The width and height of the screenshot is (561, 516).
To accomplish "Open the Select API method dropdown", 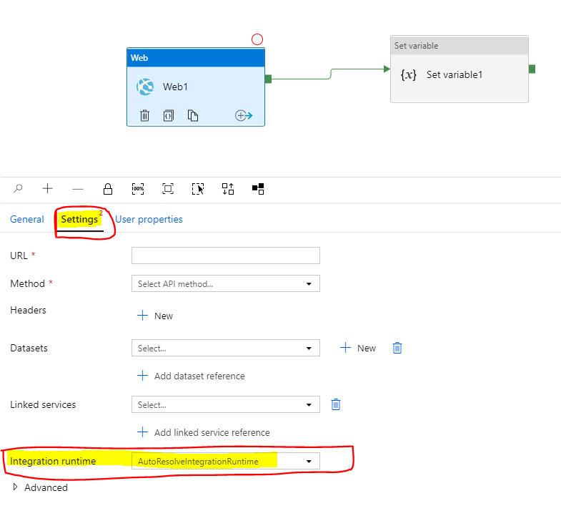I will pos(225,284).
